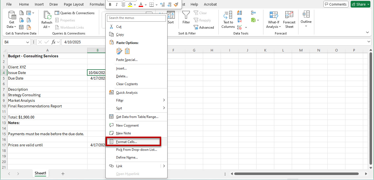Open the Fill Color dropdown arrow

135,5
